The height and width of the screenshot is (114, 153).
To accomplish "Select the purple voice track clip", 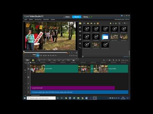I will tap(73, 88).
